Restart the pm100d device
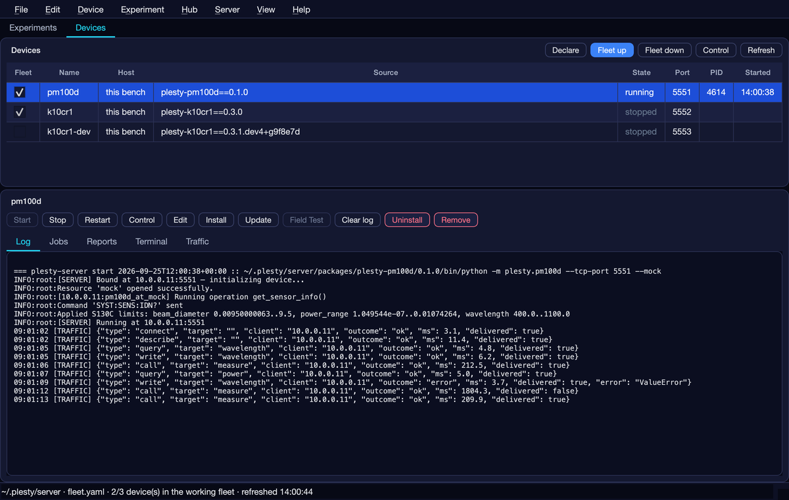Screen dimensions: 789x500 click(97, 220)
